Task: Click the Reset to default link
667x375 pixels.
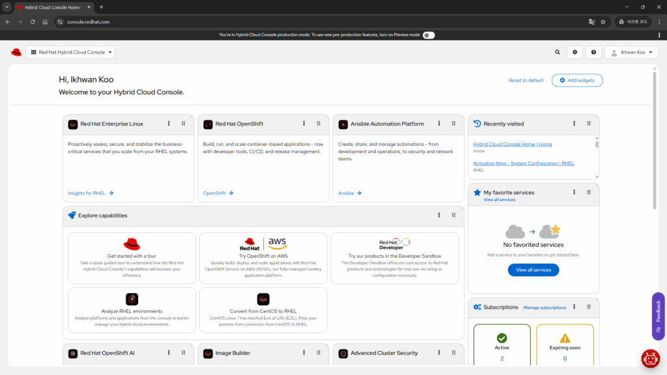Action: click(x=526, y=80)
